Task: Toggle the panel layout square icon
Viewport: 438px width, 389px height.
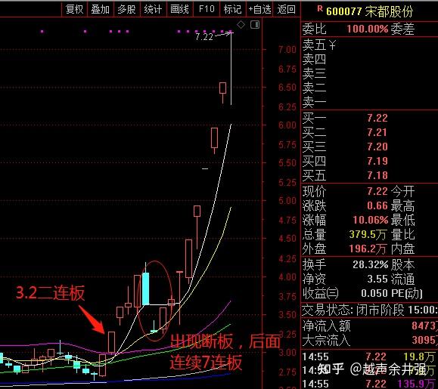Action: [x=255, y=24]
